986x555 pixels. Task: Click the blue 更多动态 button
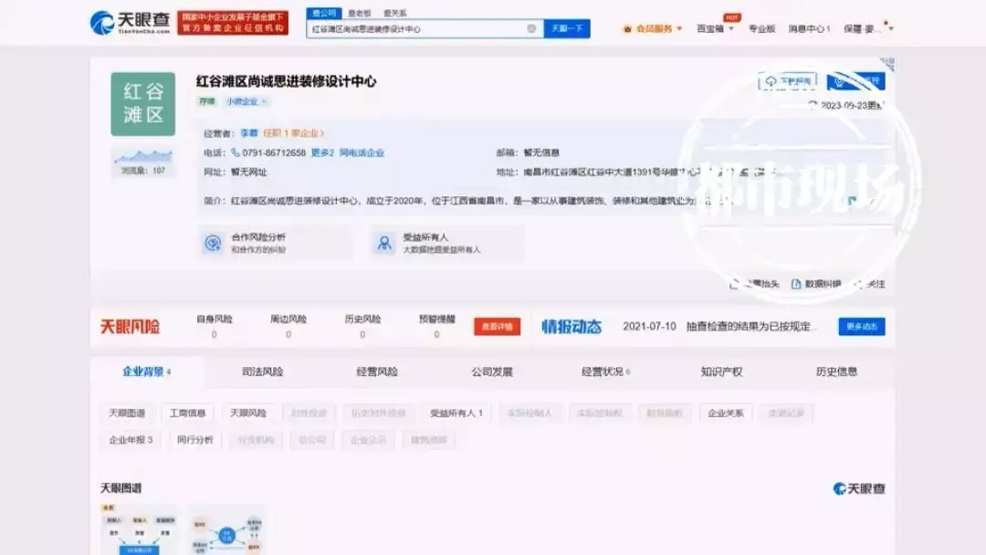pos(862,326)
